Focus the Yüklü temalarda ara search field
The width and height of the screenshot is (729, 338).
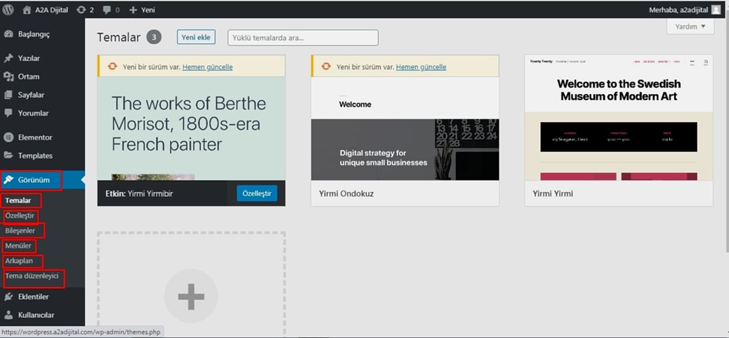pos(303,38)
